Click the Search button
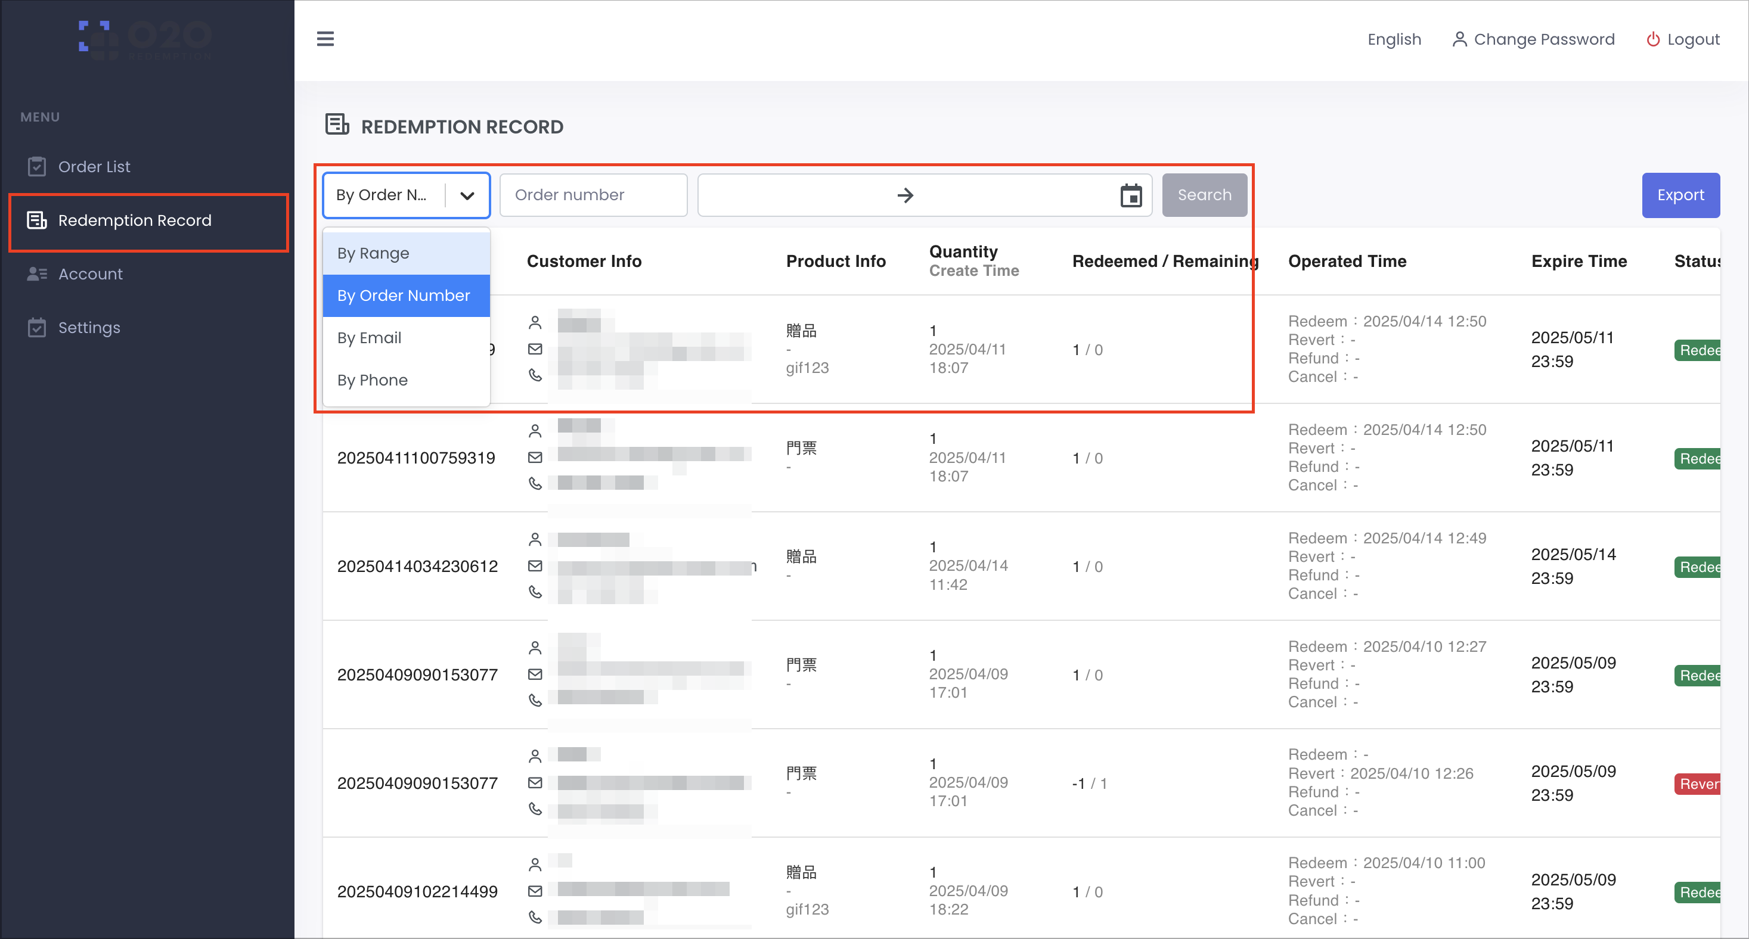 coord(1204,195)
